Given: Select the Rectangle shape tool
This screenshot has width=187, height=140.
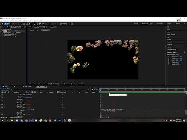Looking at the screenshot, I should 27,24.
